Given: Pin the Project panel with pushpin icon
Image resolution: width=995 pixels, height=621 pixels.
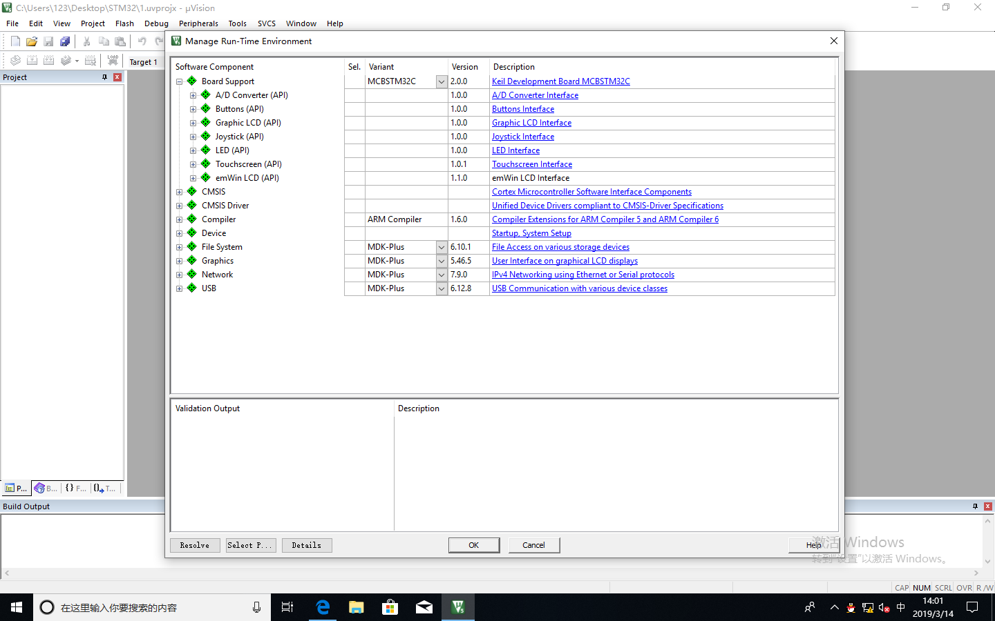Looking at the screenshot, I should pos(105,77).
